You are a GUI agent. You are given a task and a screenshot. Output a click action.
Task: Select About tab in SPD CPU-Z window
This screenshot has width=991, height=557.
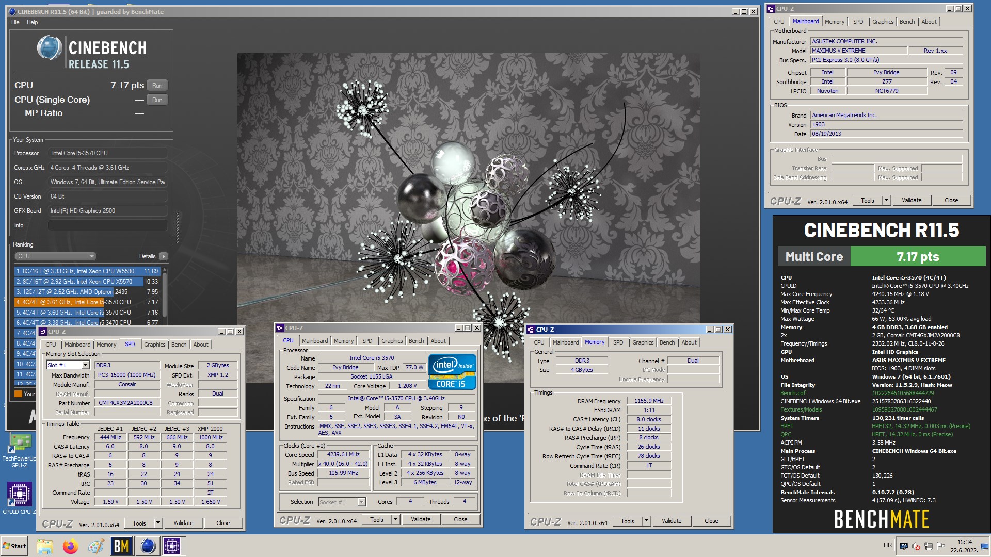click(201, 345)
